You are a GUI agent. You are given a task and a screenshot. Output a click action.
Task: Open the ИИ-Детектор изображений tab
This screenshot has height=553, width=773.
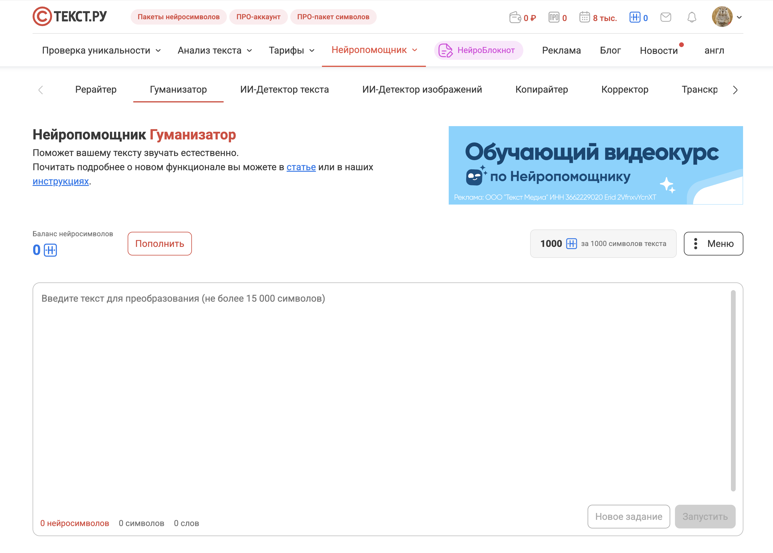coord(422,90)
